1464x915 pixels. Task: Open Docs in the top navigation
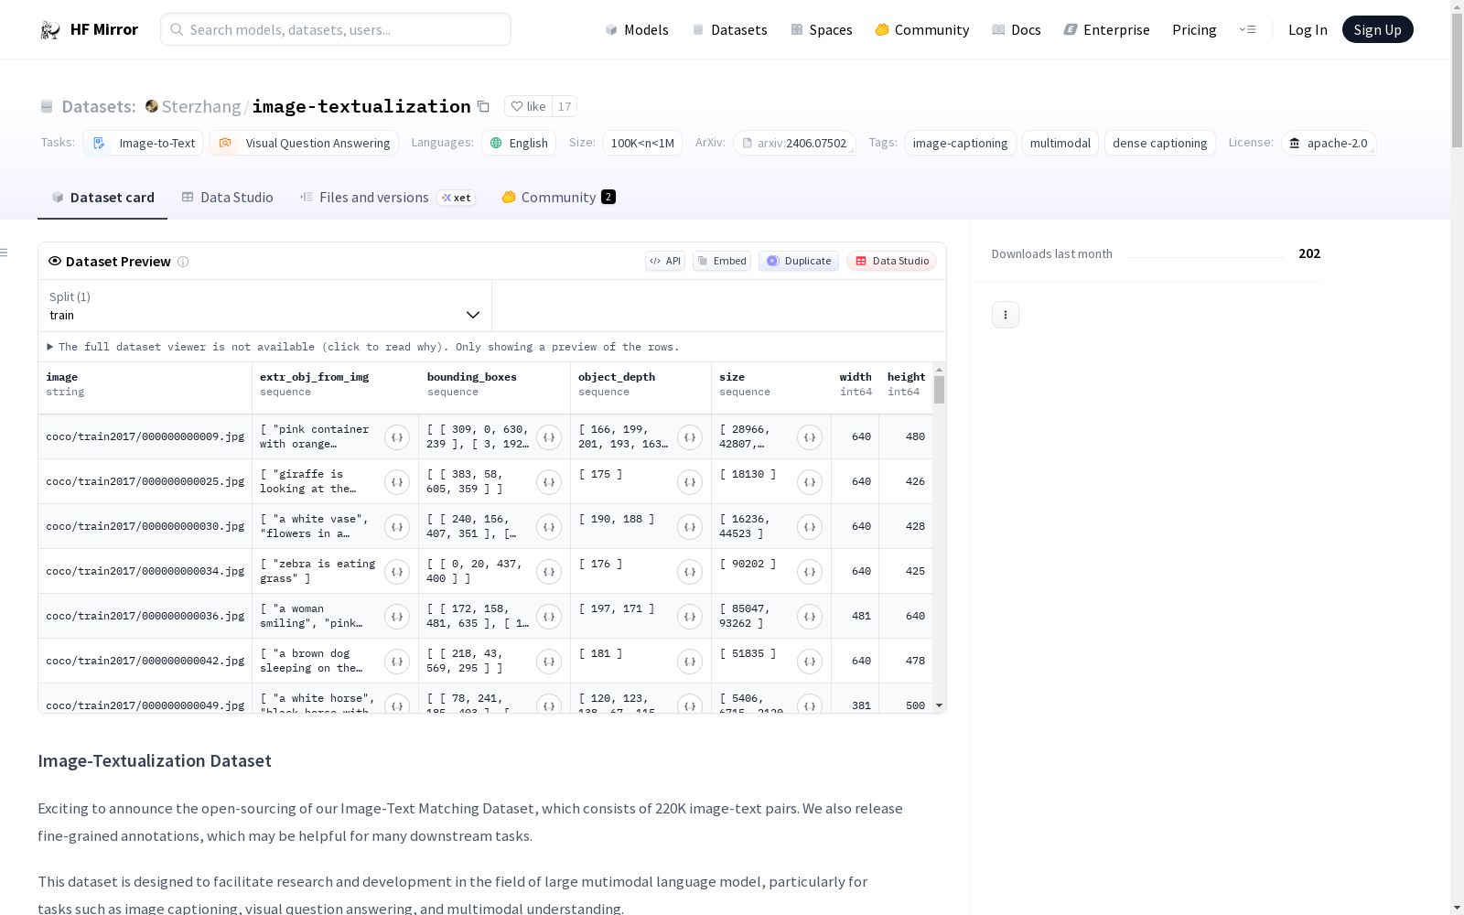point(1017,29)
